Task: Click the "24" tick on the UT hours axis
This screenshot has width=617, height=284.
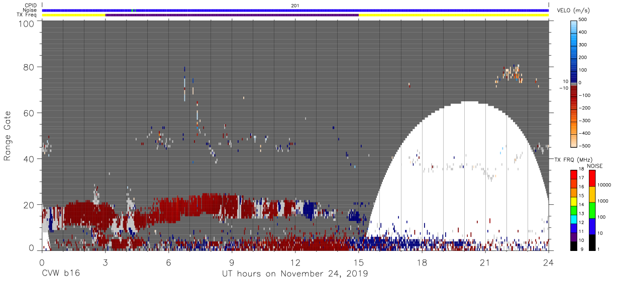Action: (549, 262)
